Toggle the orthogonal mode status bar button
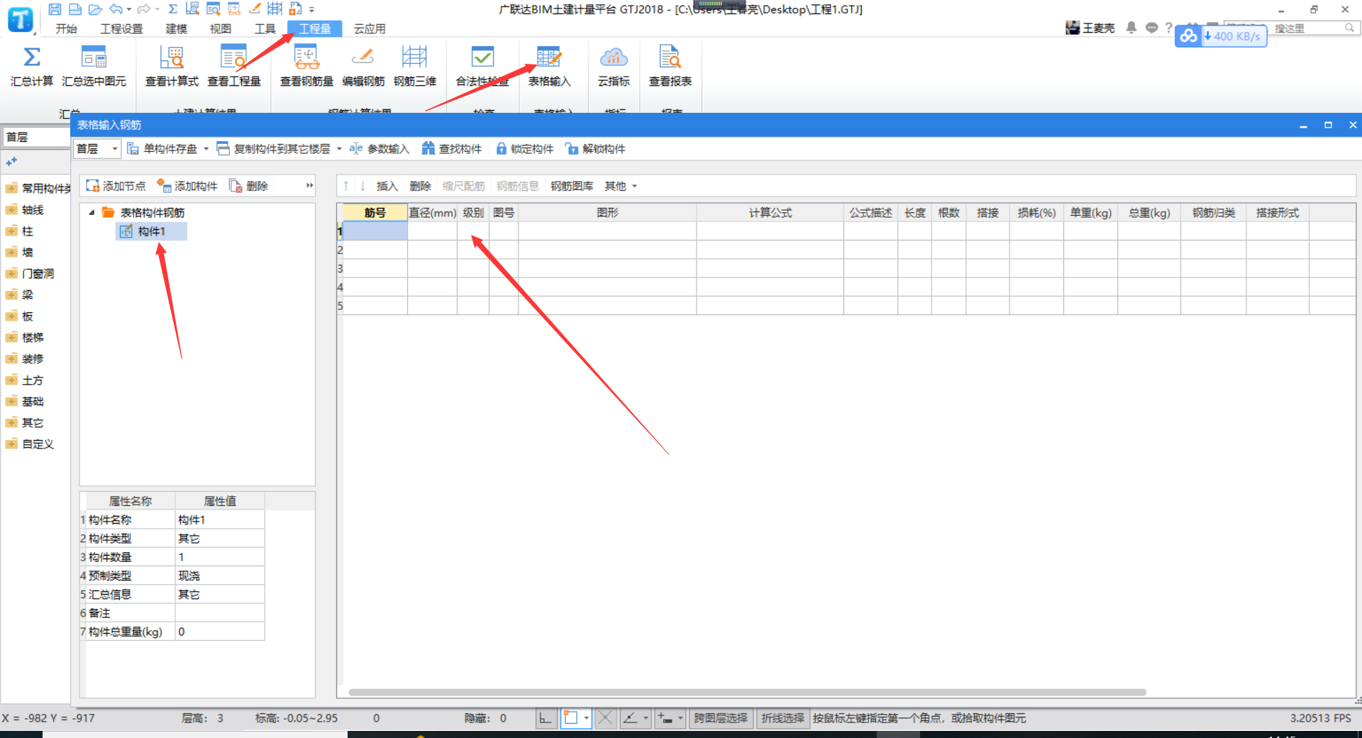Image resolution: width=1362 pixels, height=738 pixels. [545, 718]
